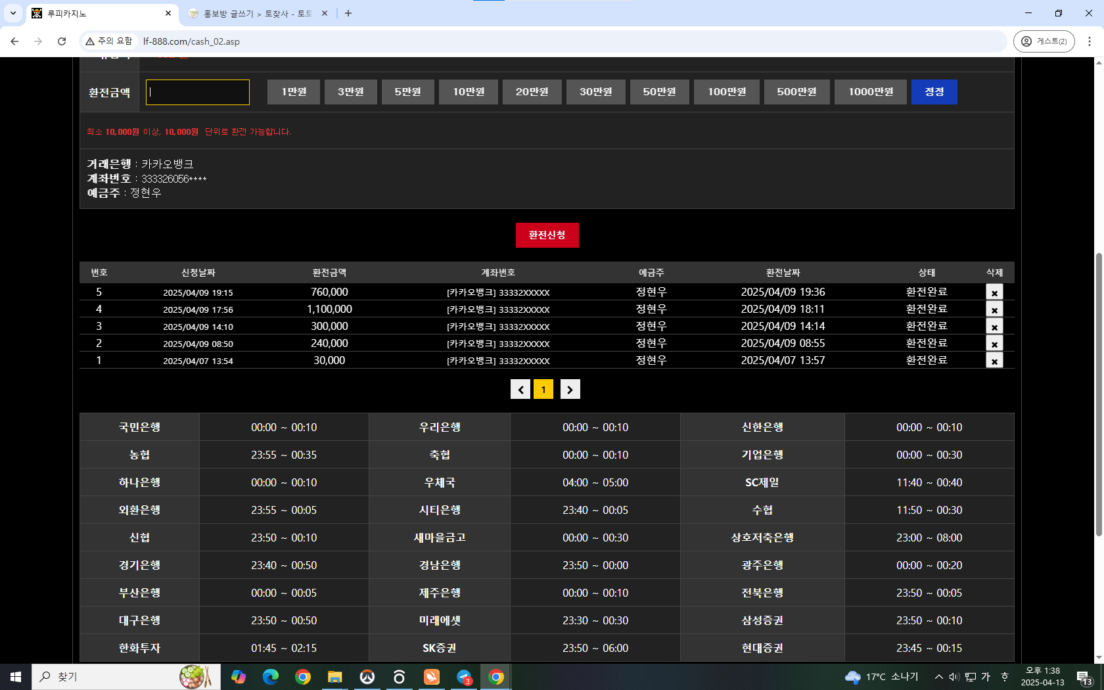Open File Explorer from the taskbar
The image size is (1104, 690).
335,677
